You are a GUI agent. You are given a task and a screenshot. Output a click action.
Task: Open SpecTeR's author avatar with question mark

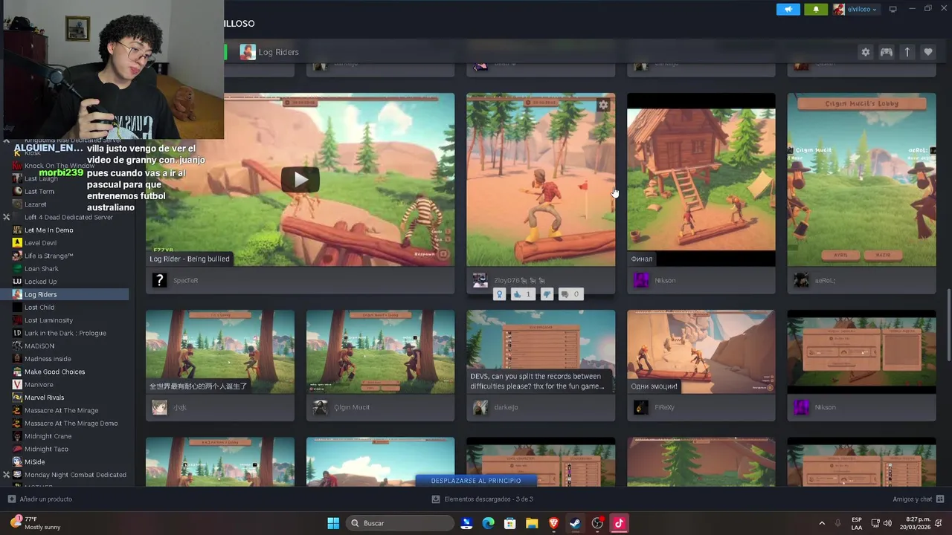click(159, 280)
